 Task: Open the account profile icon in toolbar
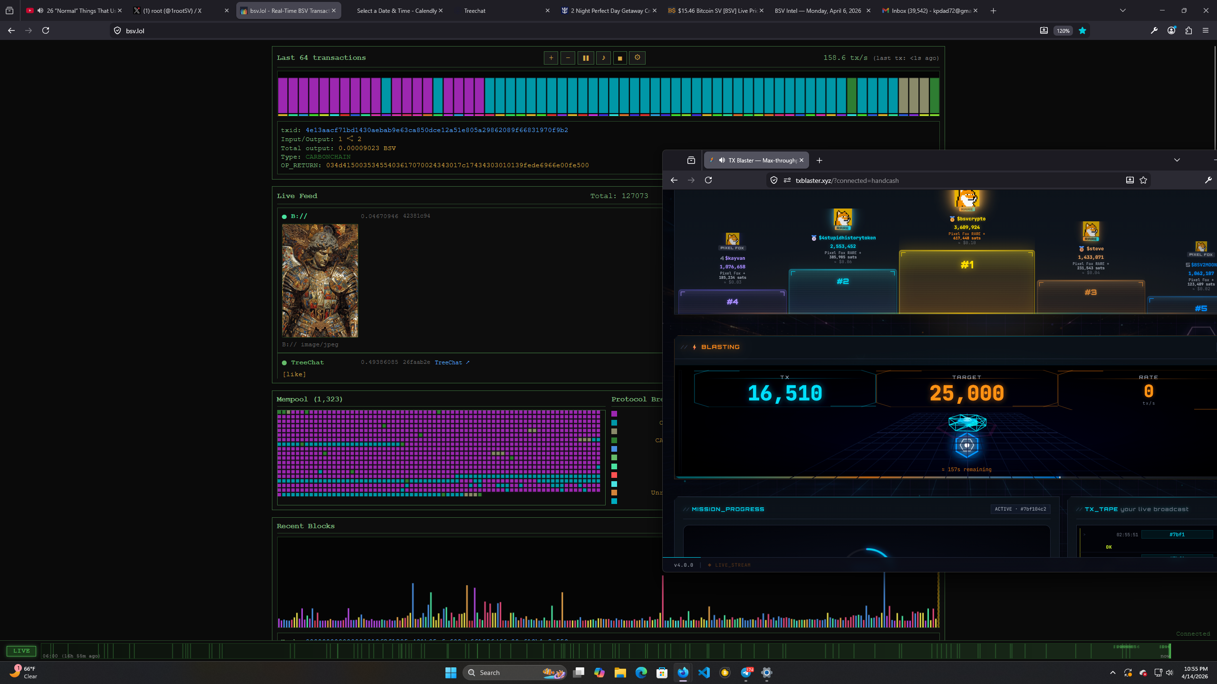[x=1171, y=30]
